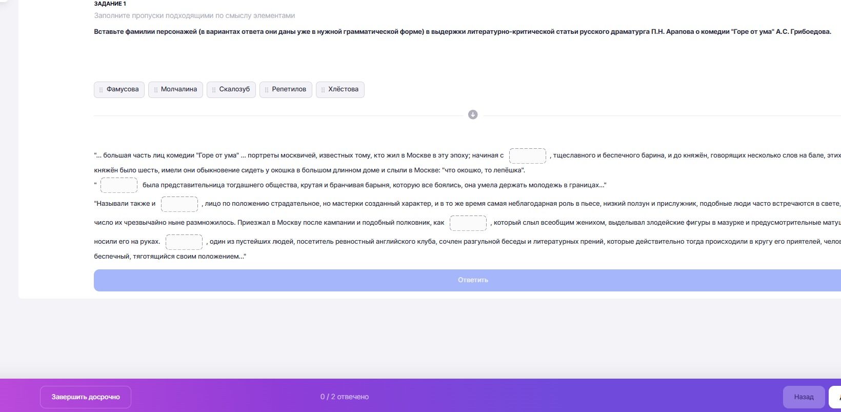The height and width of the screenshot is (412, 841).
Task: Submit the answer with the Ответить button
Action: (x=467, y=280)
